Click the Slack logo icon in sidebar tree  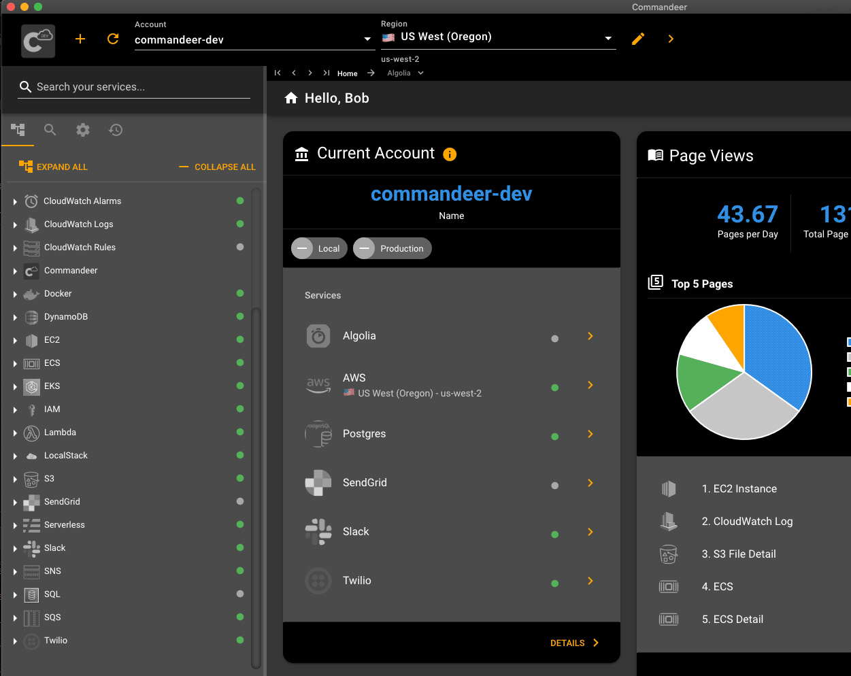(31, 548)
